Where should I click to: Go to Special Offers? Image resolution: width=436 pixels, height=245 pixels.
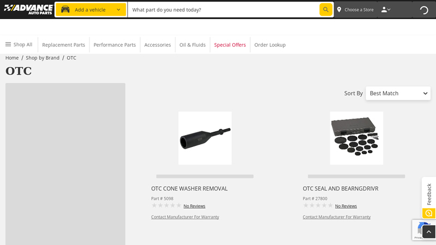point(230,45)
